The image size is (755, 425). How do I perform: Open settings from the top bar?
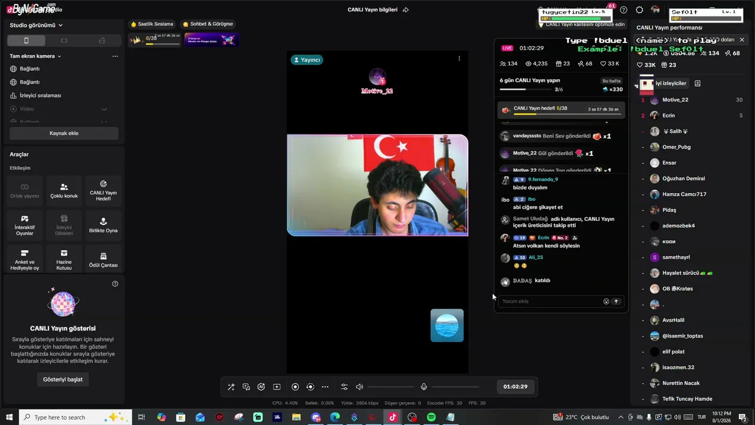click(x=639, y=10)
